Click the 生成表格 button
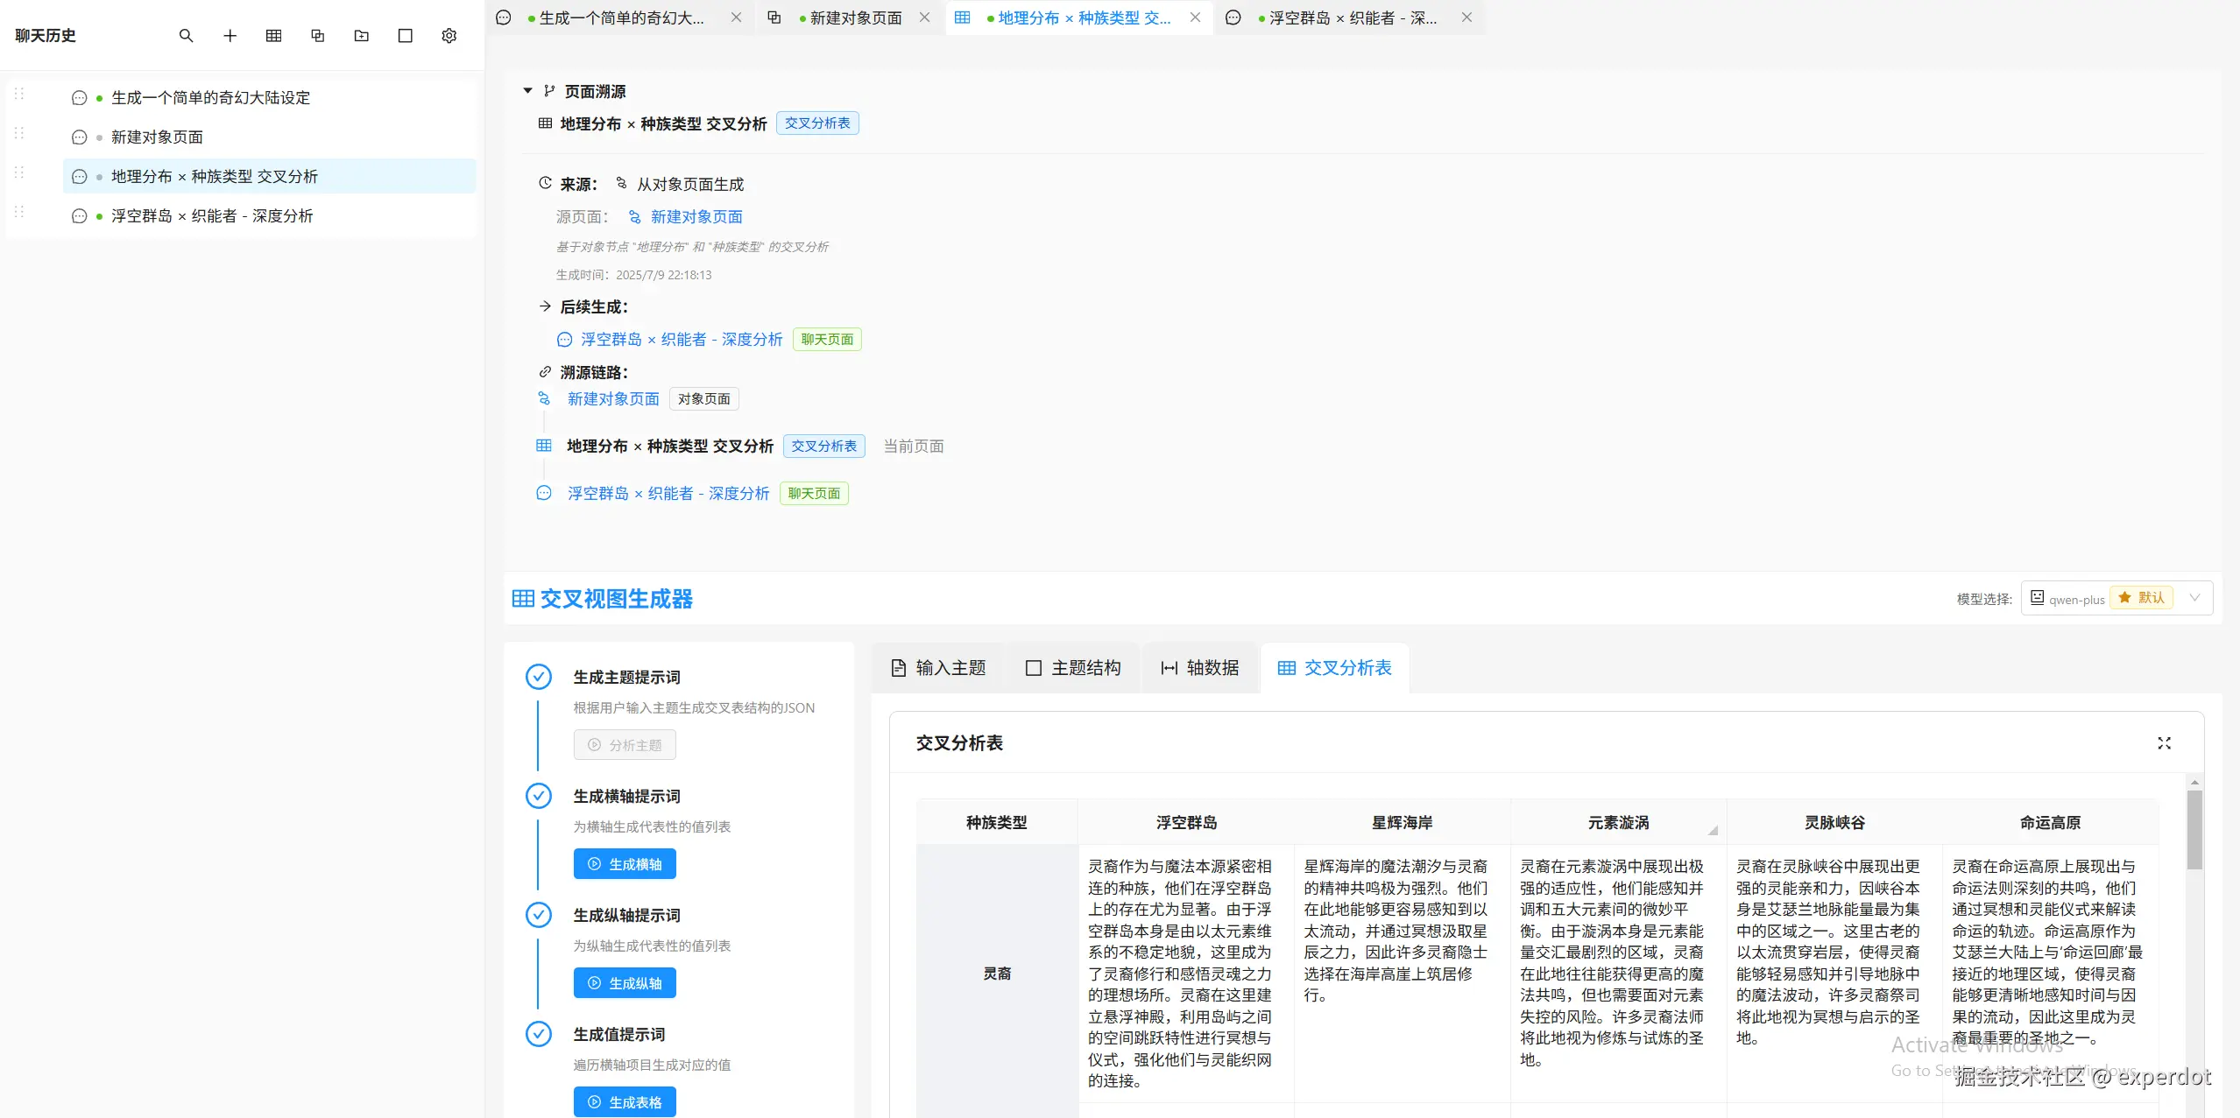 [x=625, y=1102]
